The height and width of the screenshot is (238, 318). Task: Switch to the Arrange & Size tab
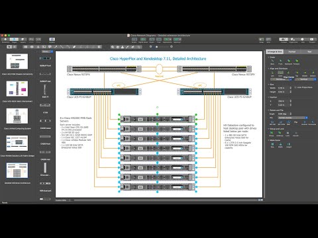click(275, 52)
